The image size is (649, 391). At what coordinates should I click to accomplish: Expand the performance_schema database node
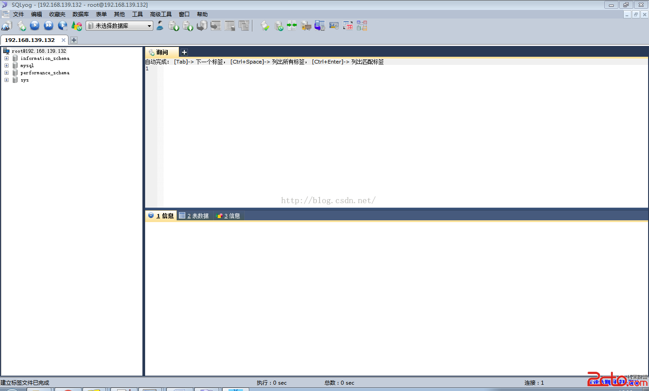[x=6, y=73]
